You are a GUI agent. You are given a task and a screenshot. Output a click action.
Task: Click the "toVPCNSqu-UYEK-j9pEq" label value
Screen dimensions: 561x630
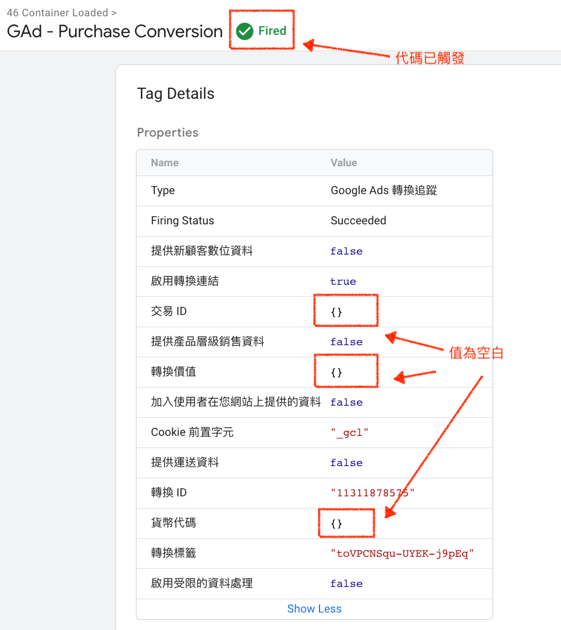tap(402, 554)
